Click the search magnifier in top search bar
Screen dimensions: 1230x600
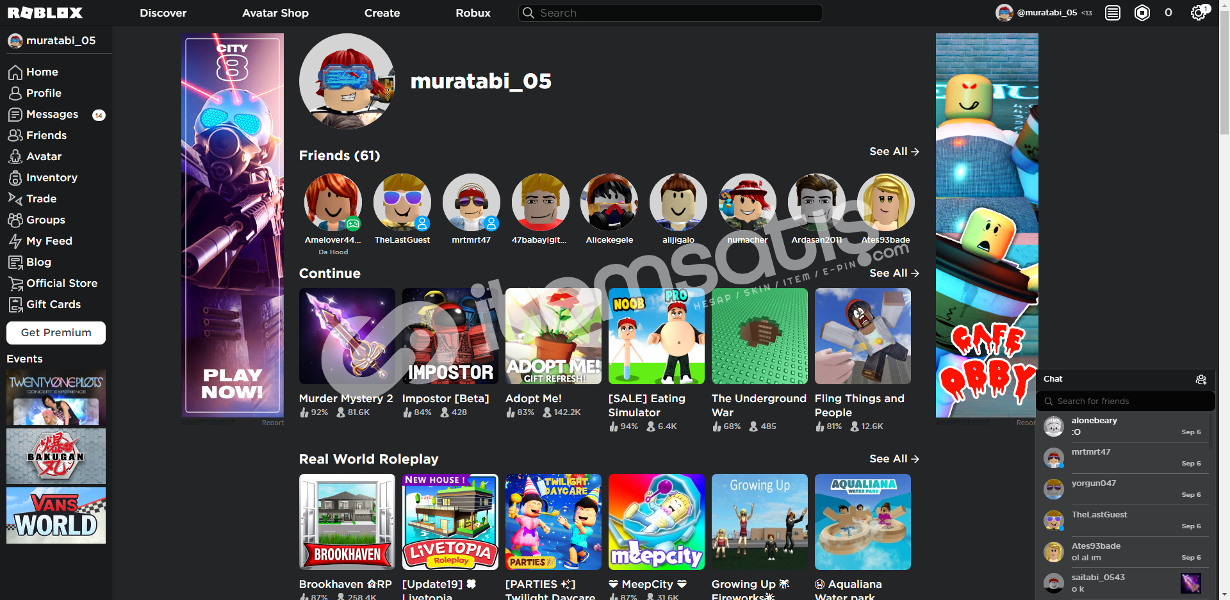click(529, 13)
